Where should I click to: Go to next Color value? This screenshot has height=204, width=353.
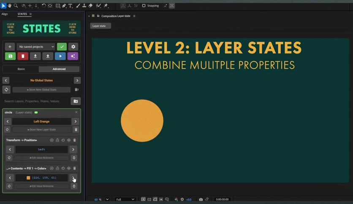(73, 178)
